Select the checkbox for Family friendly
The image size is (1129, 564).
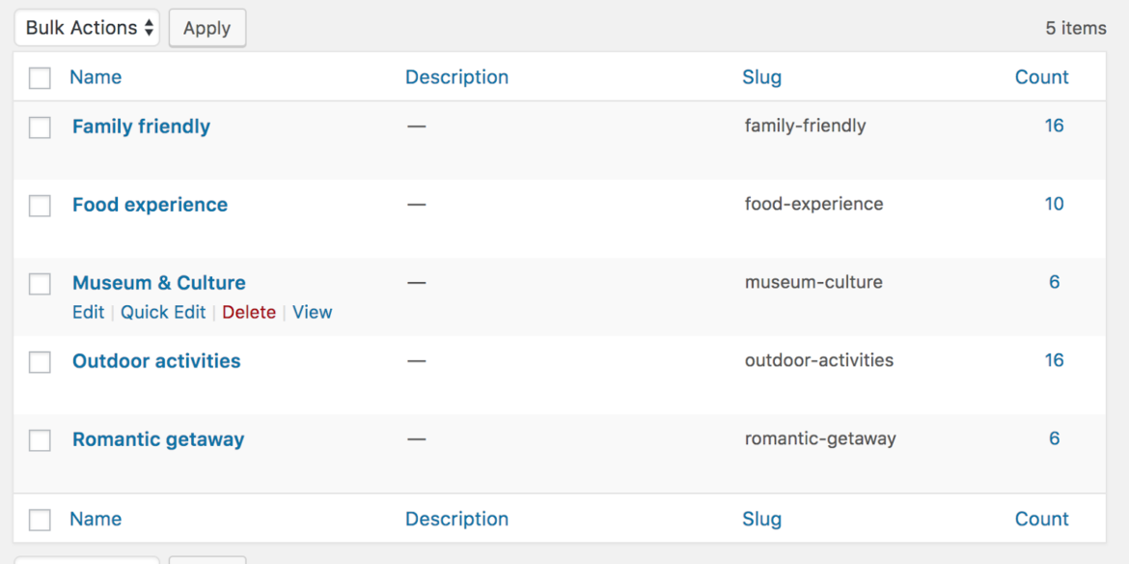(x=39, y=127)
